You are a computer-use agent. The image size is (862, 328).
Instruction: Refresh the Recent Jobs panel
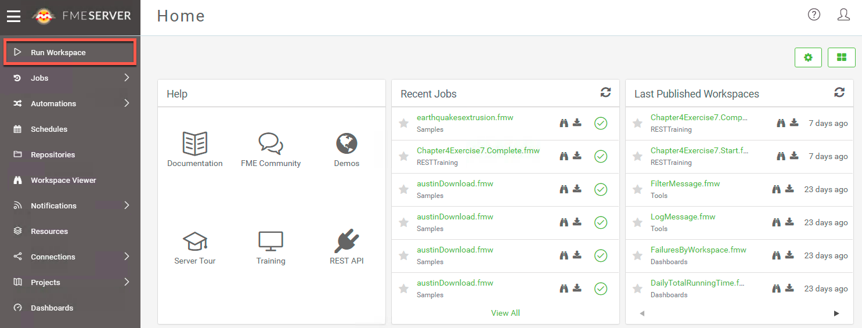pyautogui.click(x=605, y=92)
